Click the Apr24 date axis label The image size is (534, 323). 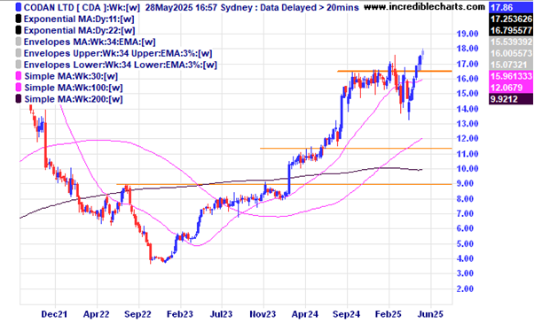point(305,314)
